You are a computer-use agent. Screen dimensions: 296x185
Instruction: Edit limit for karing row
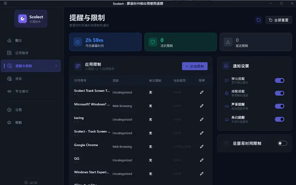coord(202,120)
